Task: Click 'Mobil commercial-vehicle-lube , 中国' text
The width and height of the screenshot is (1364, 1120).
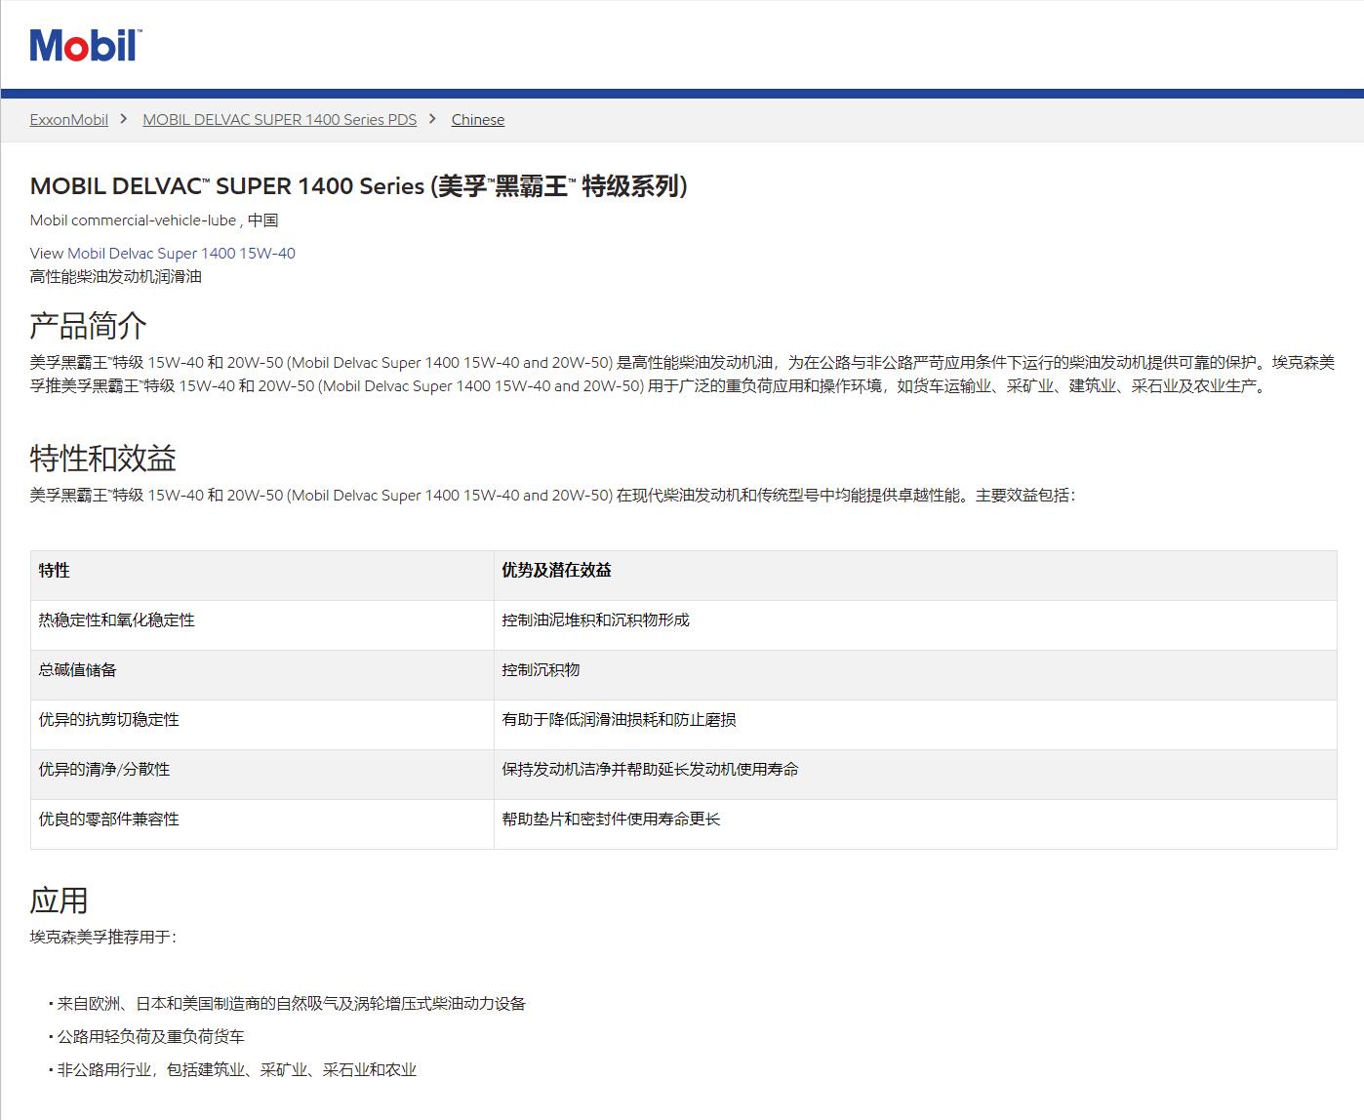Action: pyautogui.click(x=154, y=220)
